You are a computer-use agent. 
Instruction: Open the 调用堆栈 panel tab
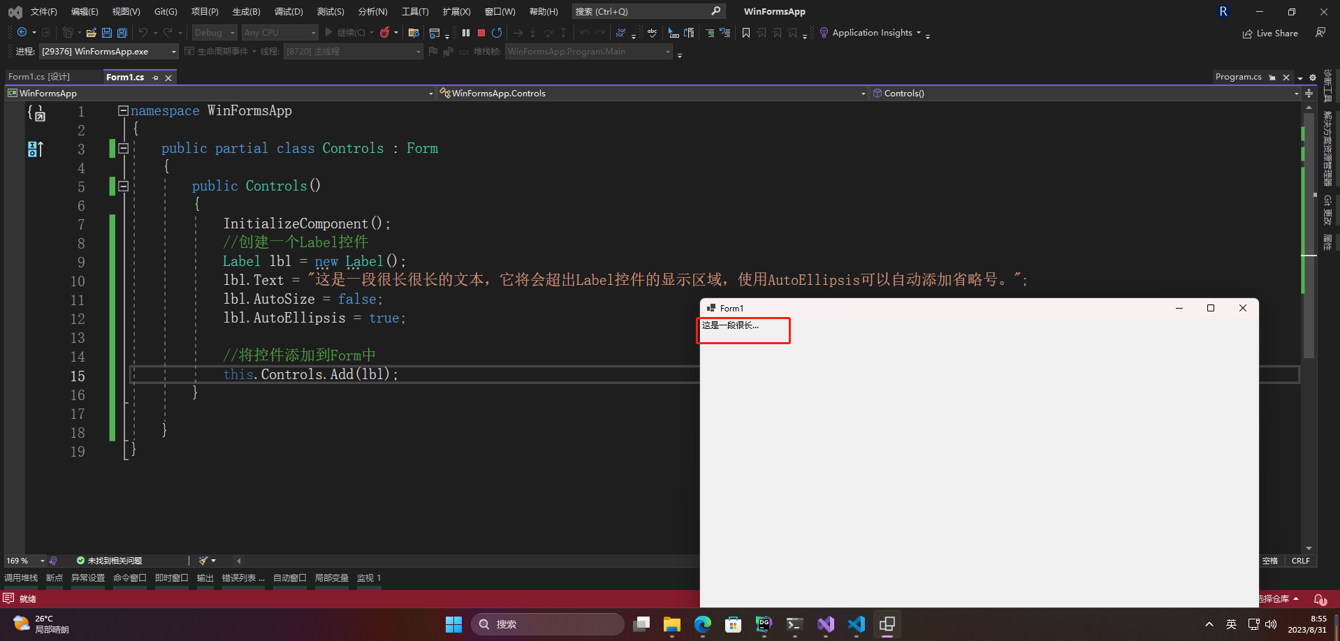pos(21,578)
